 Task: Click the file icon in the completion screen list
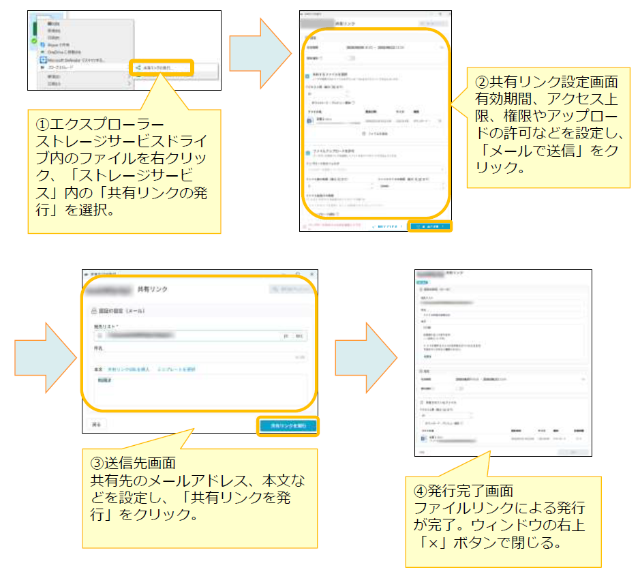[424, 438]
